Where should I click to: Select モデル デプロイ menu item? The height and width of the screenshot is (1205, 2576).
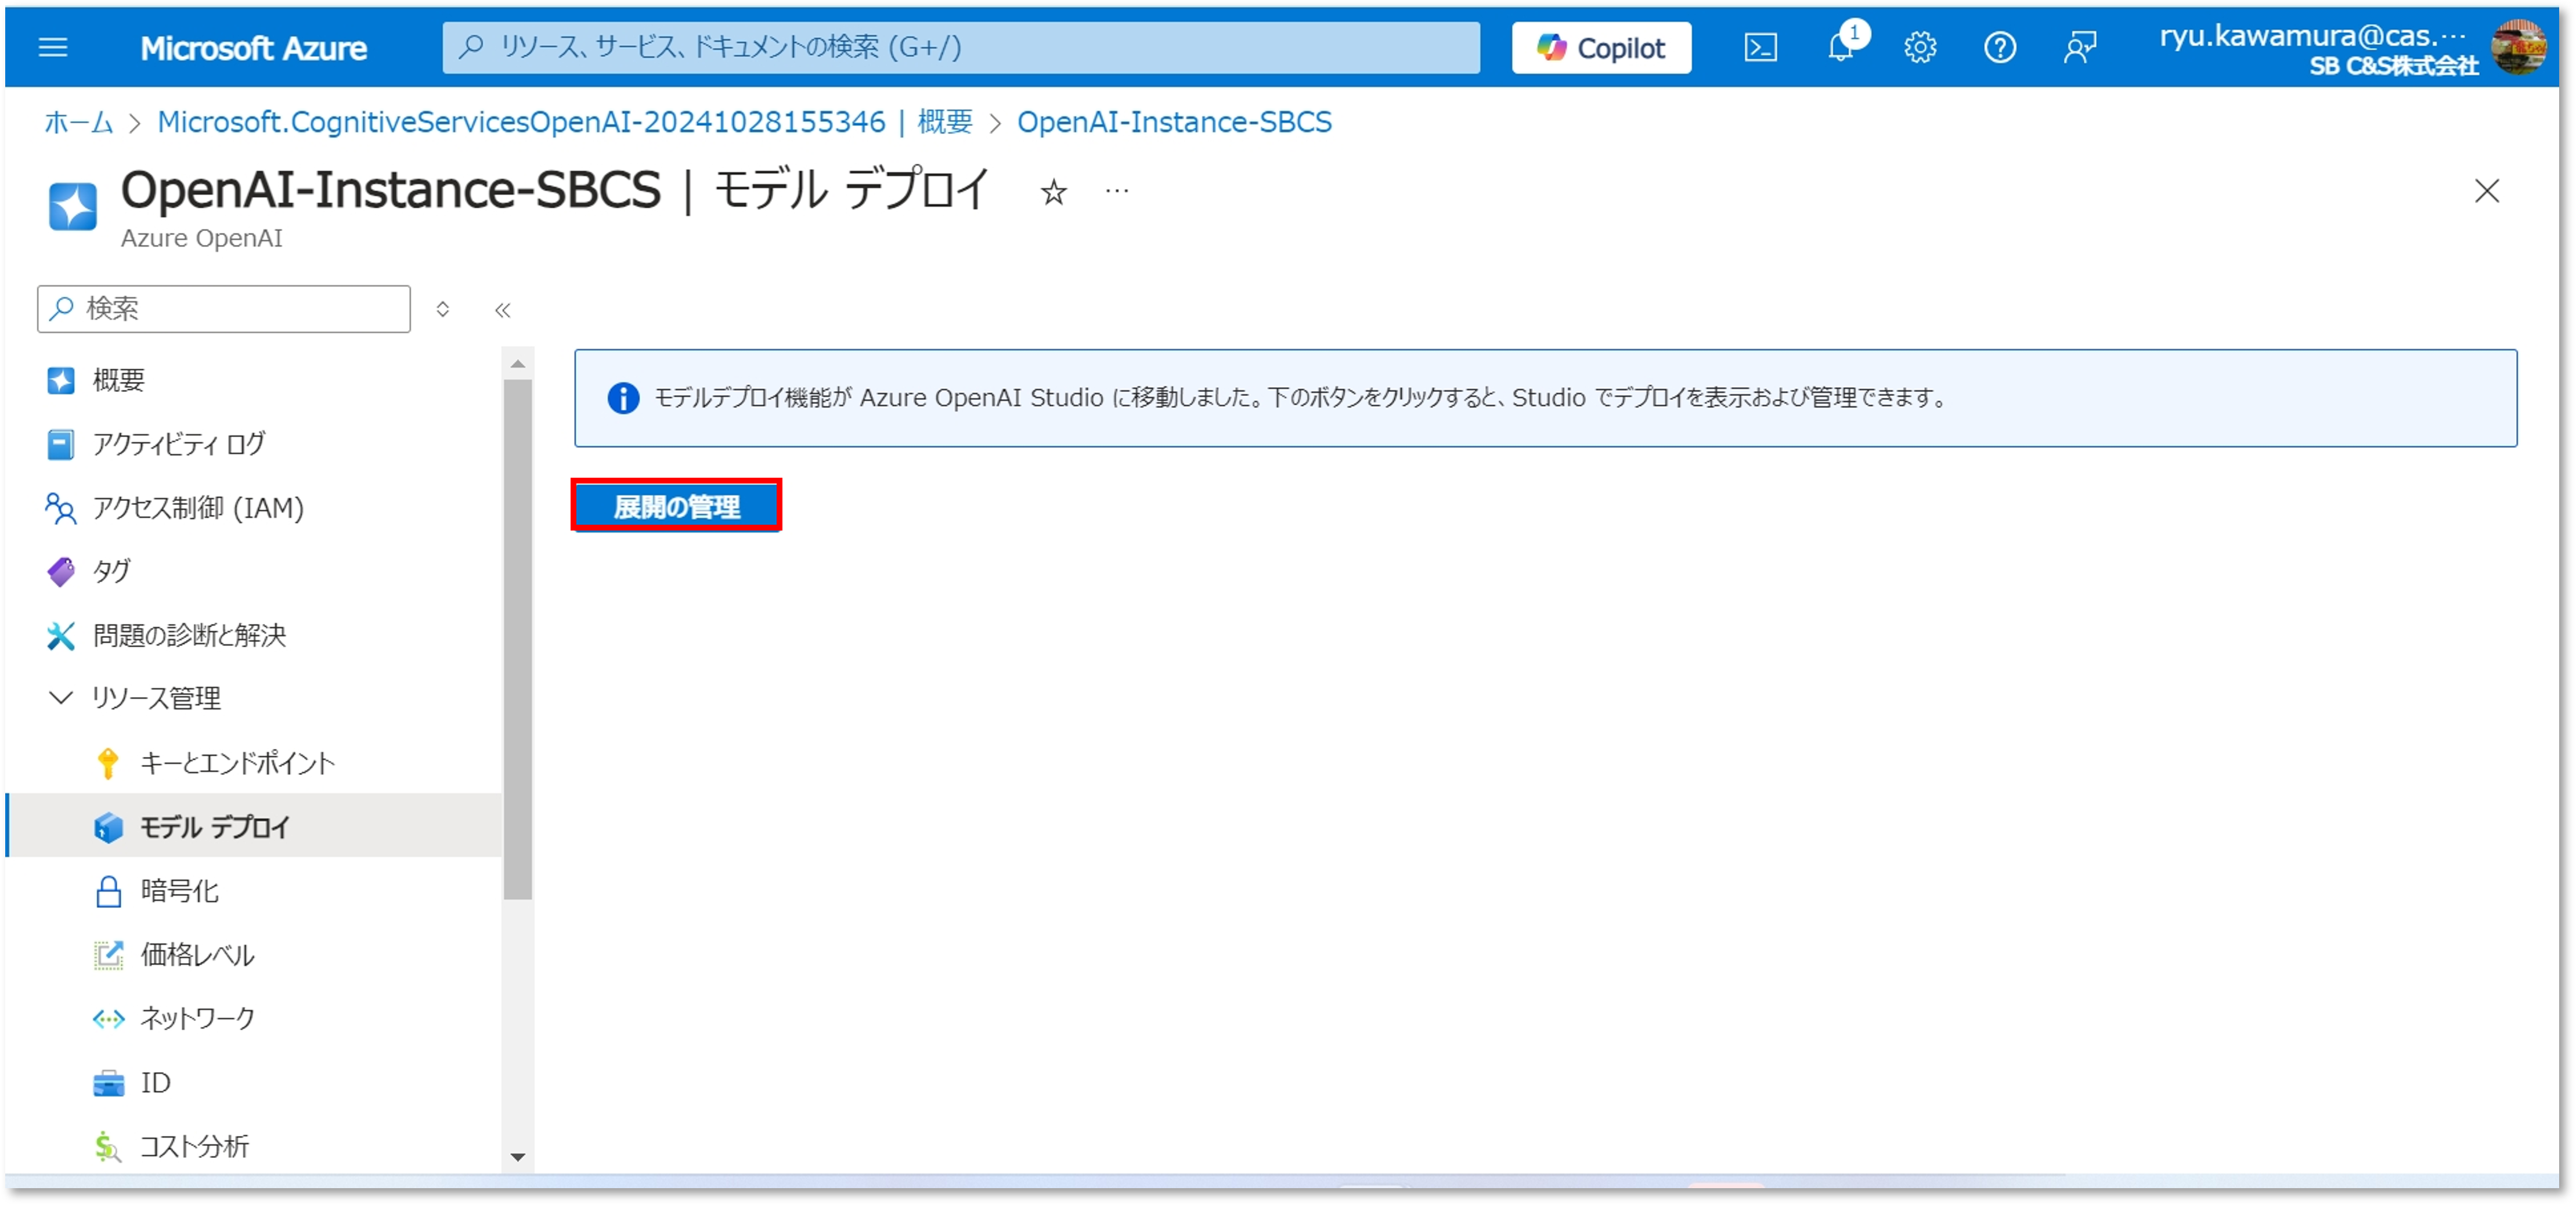point(254,826)
